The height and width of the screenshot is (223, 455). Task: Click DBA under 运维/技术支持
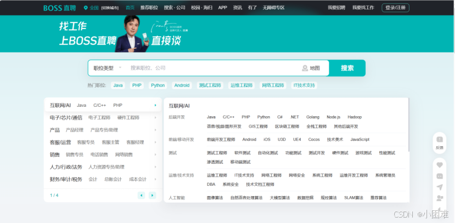(x=211, y=185)
